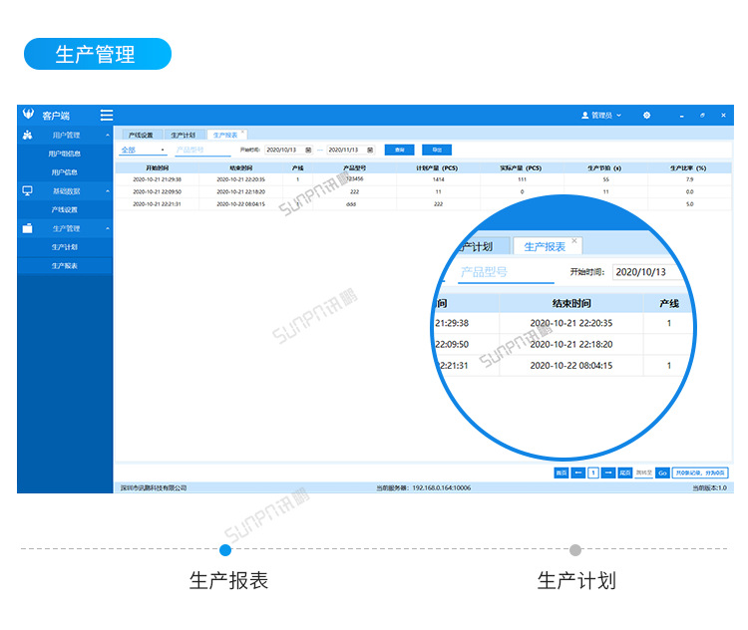Click the 结束时间 column header
Image resolution: width=748 pixels, height=630 pixels.
(241, 167)
